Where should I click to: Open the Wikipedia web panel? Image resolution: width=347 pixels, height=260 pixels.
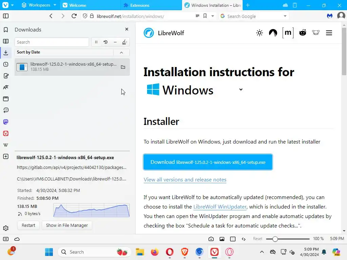(6, 145)
